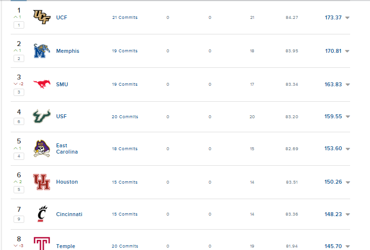Click the SMU Mustangs logo
The image size is (370, 250).
(41, 84)
